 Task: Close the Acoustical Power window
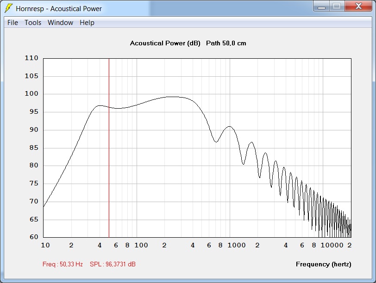click(358, 6)
